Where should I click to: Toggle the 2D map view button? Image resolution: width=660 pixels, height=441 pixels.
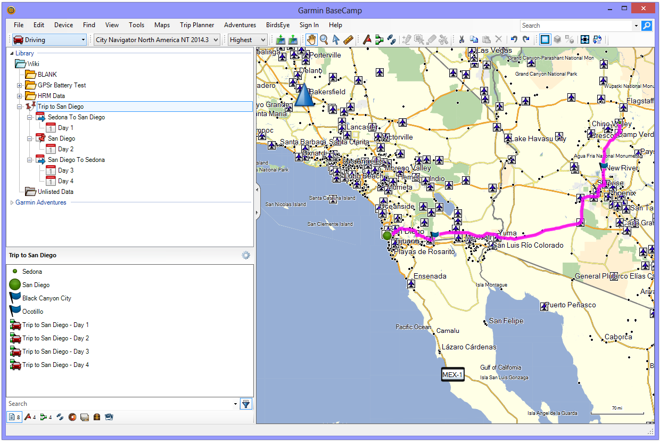coord(544,39)
